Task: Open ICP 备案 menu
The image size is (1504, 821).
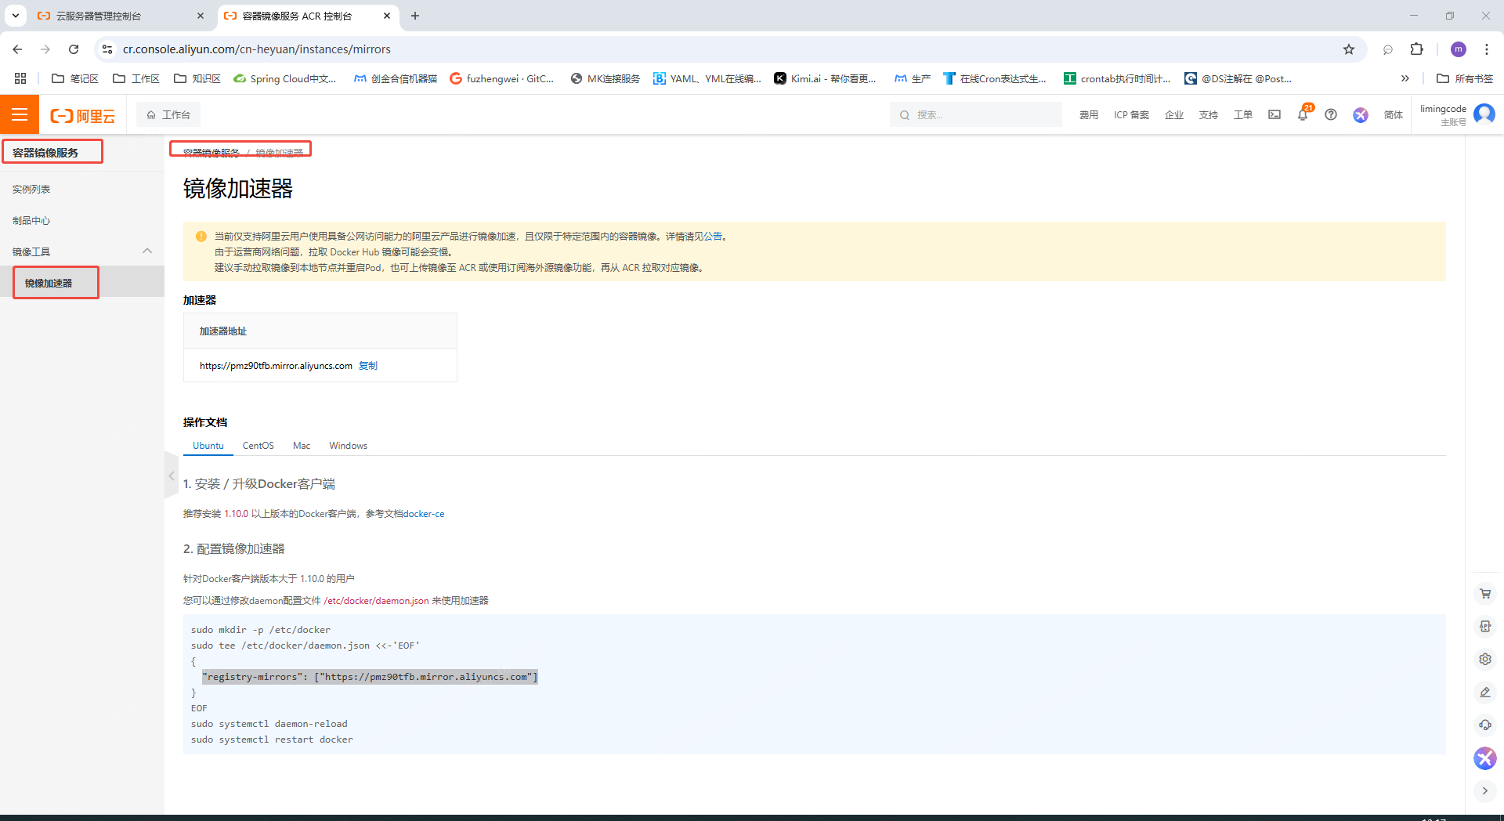Action: coord(1131,114)
